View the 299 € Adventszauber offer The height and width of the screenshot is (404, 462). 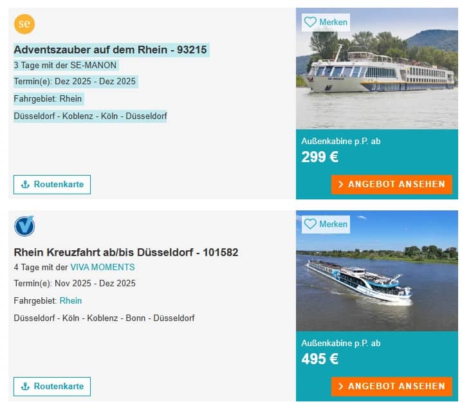coord(392,185)
